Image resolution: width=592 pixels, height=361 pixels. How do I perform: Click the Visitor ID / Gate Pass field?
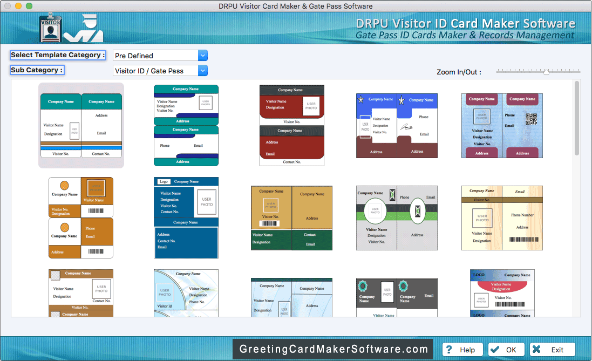point(155,71)
